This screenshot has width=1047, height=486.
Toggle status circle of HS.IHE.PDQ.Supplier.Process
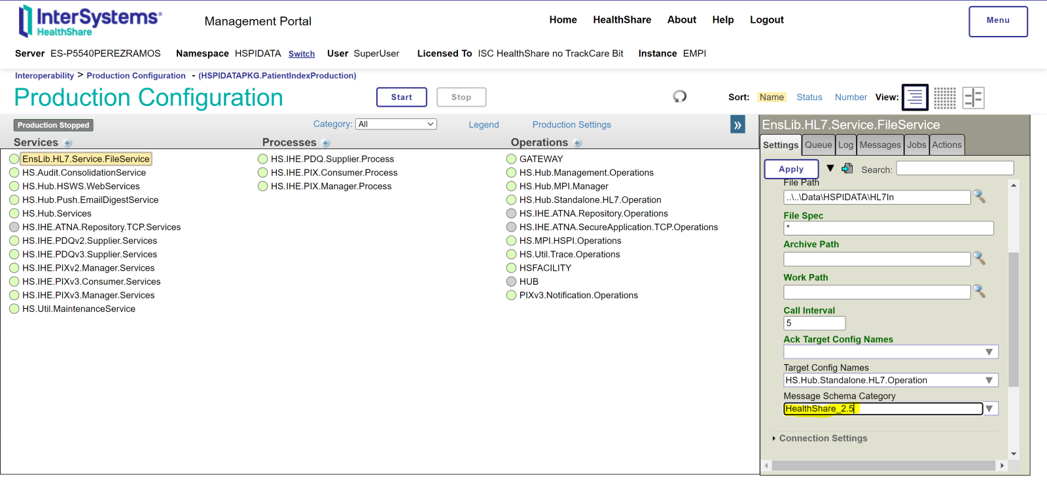click(263, 159)
